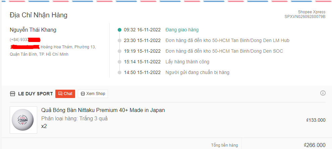Image resolution: width=332 pixels, height=149 pixels.
Task: Click the info icon beside shop header
Action: (323, 93)
